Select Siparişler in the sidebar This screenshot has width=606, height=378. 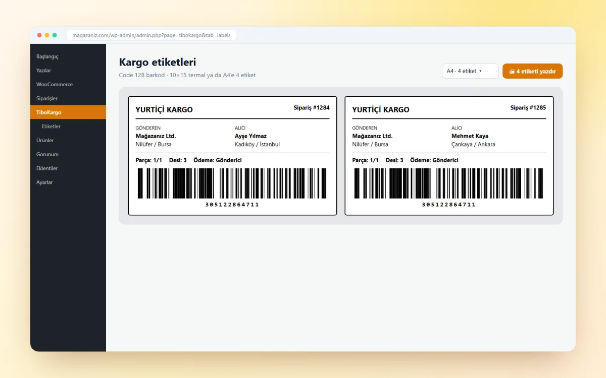tap(68, 98)
